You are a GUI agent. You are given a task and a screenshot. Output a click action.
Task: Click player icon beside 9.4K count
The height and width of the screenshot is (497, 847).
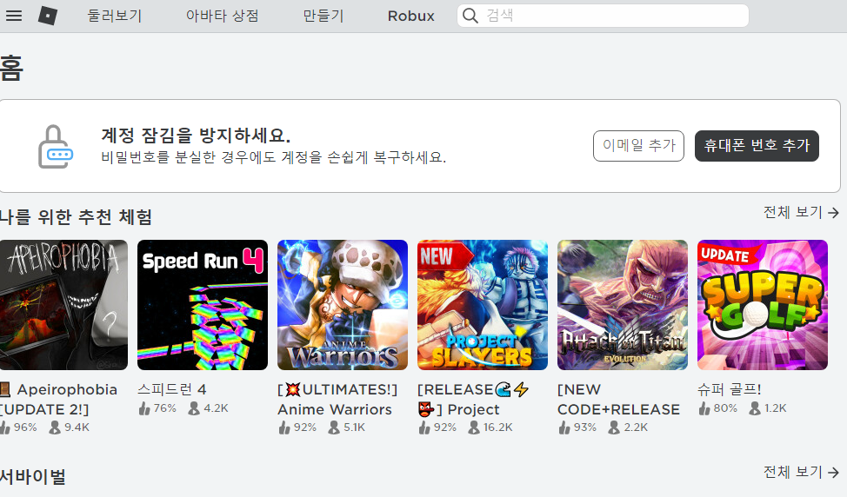pyautogui.click(x=55, y=427)
